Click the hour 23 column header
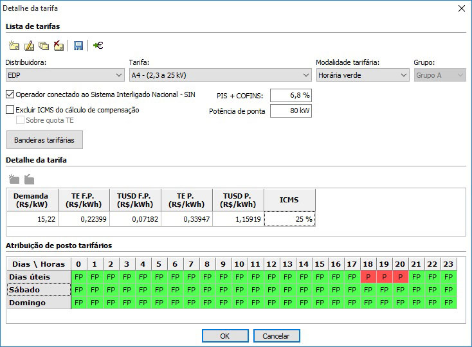The height and width of the screenshot is (347, 472). [449, 264]
